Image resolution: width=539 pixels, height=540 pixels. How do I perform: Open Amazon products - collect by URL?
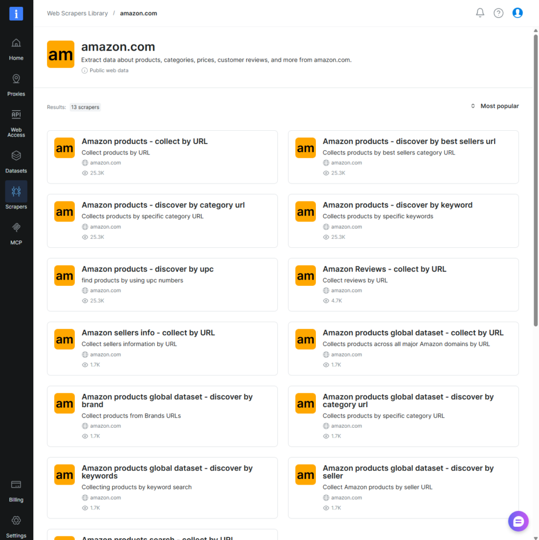click(x=145, y=141)
